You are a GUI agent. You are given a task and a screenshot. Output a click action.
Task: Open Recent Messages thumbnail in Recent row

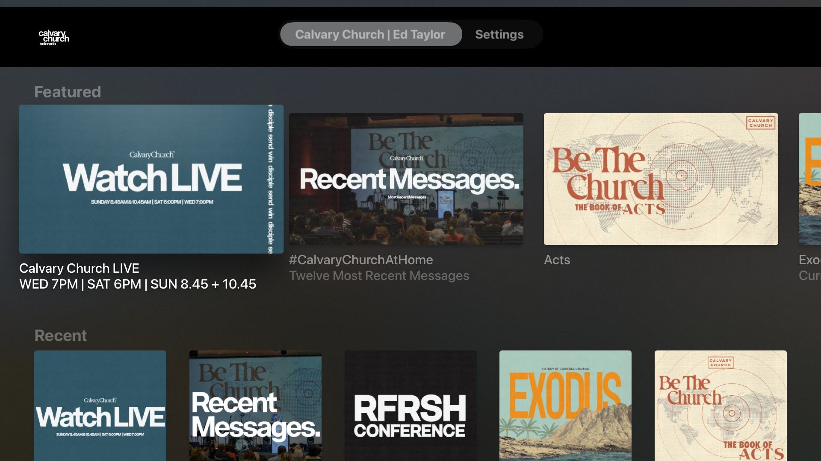point(255,406)
